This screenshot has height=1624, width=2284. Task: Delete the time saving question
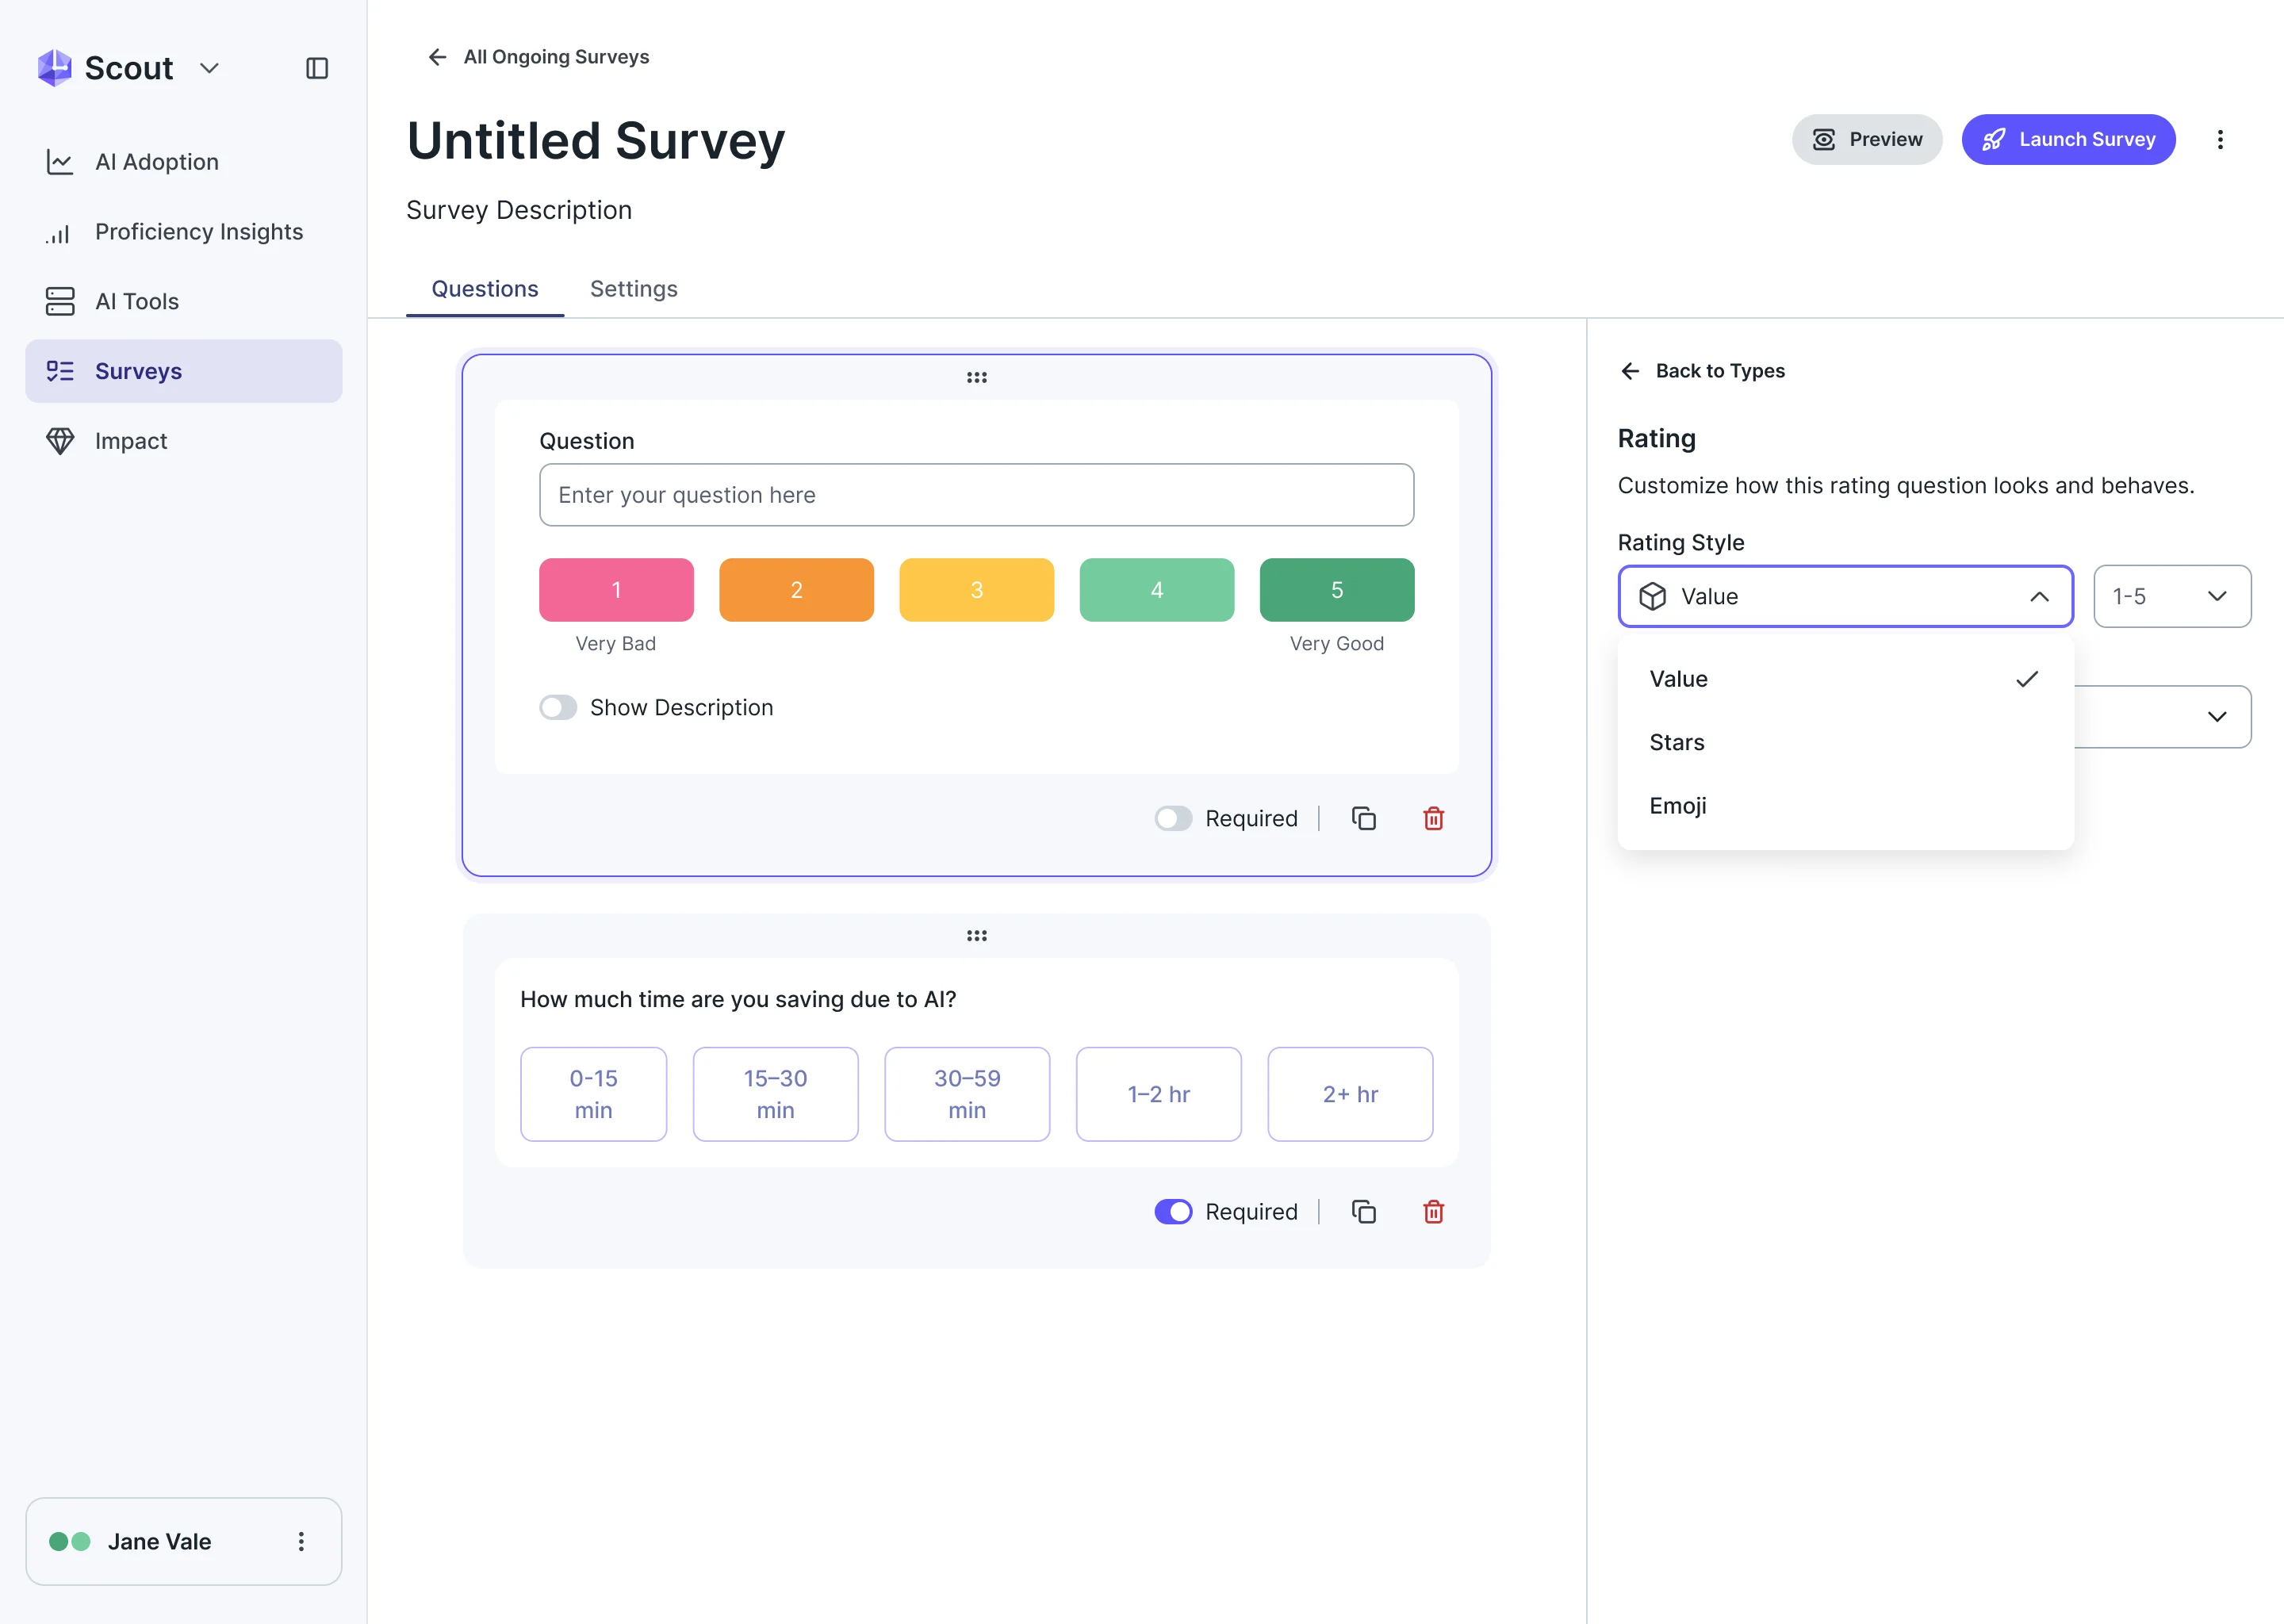point(1433,1212)
